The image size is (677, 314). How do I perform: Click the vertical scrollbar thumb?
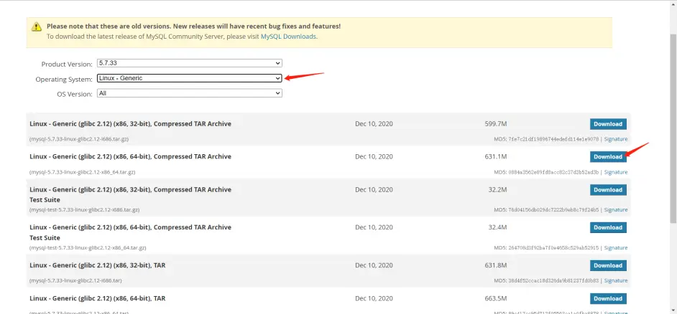tap(673, 128)
